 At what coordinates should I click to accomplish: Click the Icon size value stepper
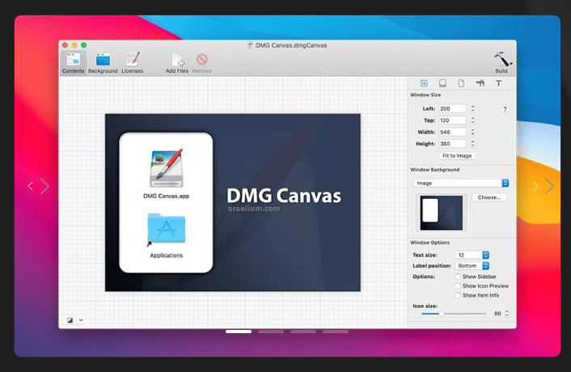click(507, 314)
